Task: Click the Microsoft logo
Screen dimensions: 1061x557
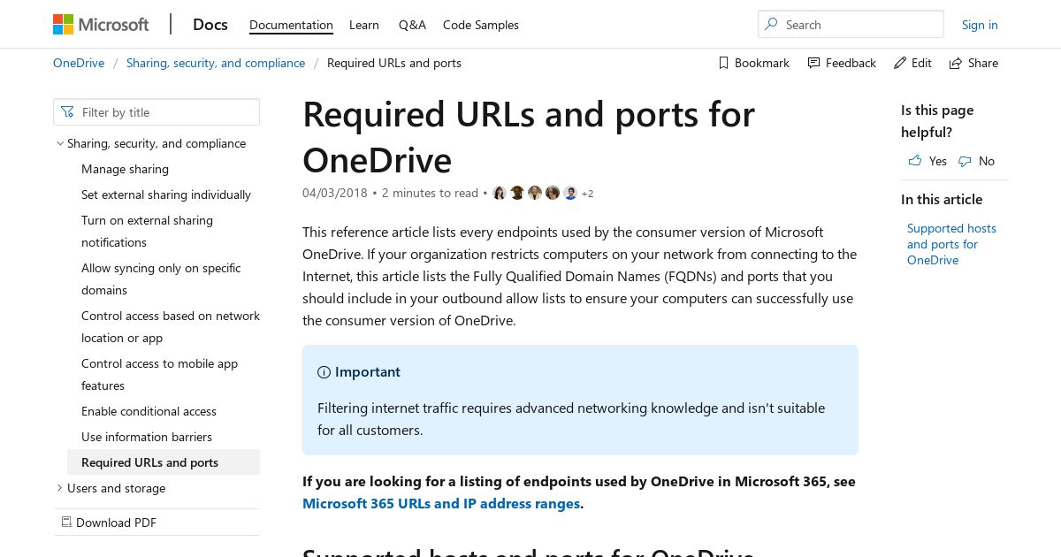Action: [x=101, y=25]
